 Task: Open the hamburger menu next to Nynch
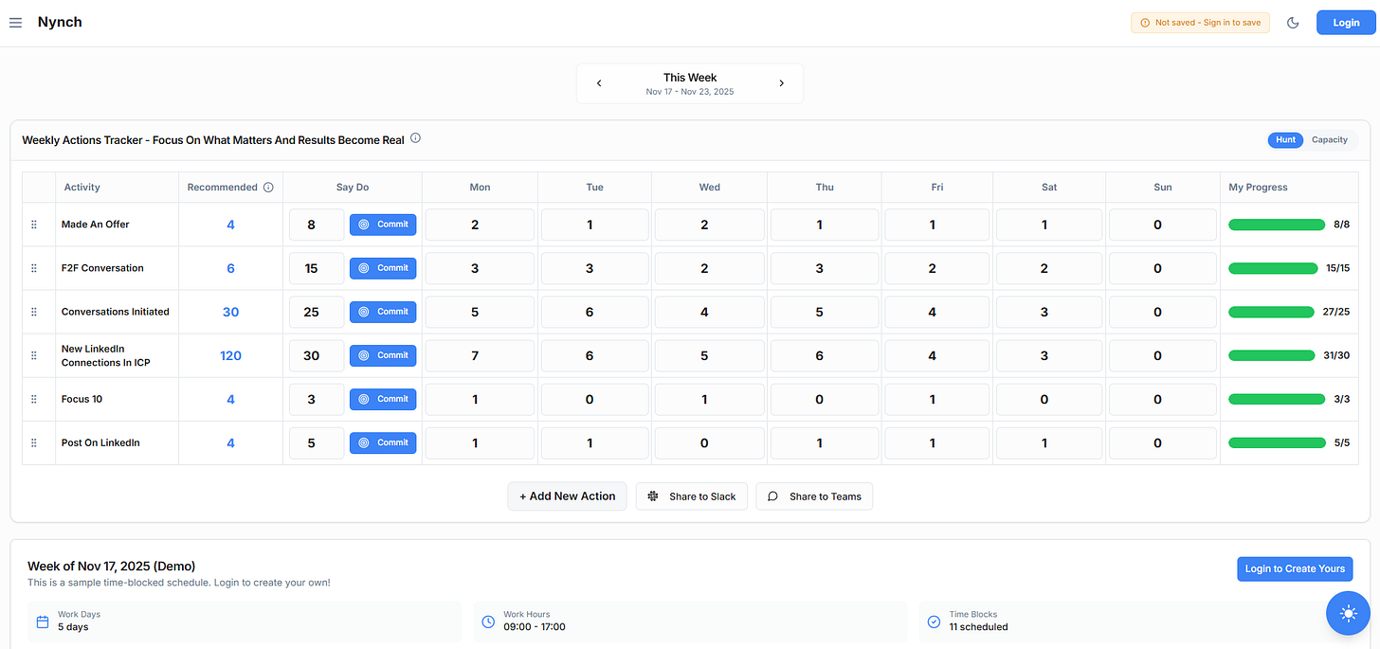point(15,23)
